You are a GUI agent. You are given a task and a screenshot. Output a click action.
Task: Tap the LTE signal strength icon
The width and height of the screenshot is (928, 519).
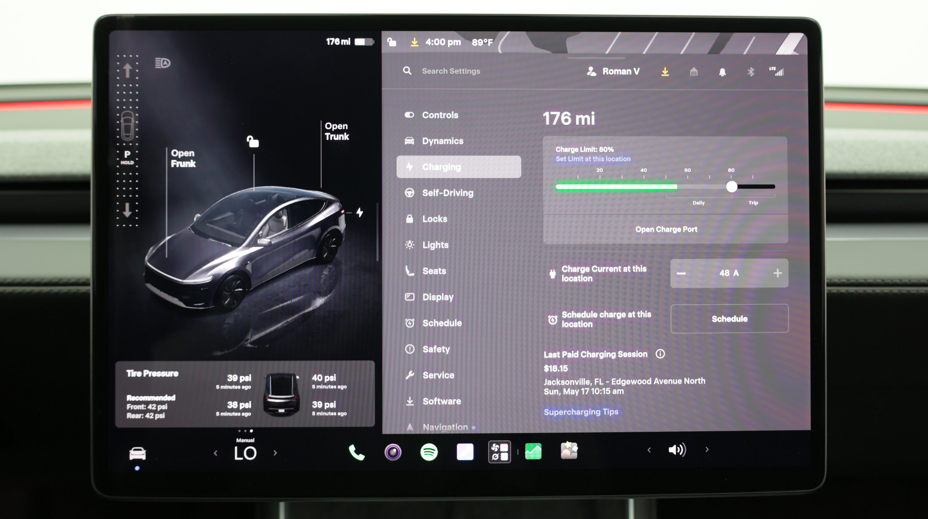point(776,71)
